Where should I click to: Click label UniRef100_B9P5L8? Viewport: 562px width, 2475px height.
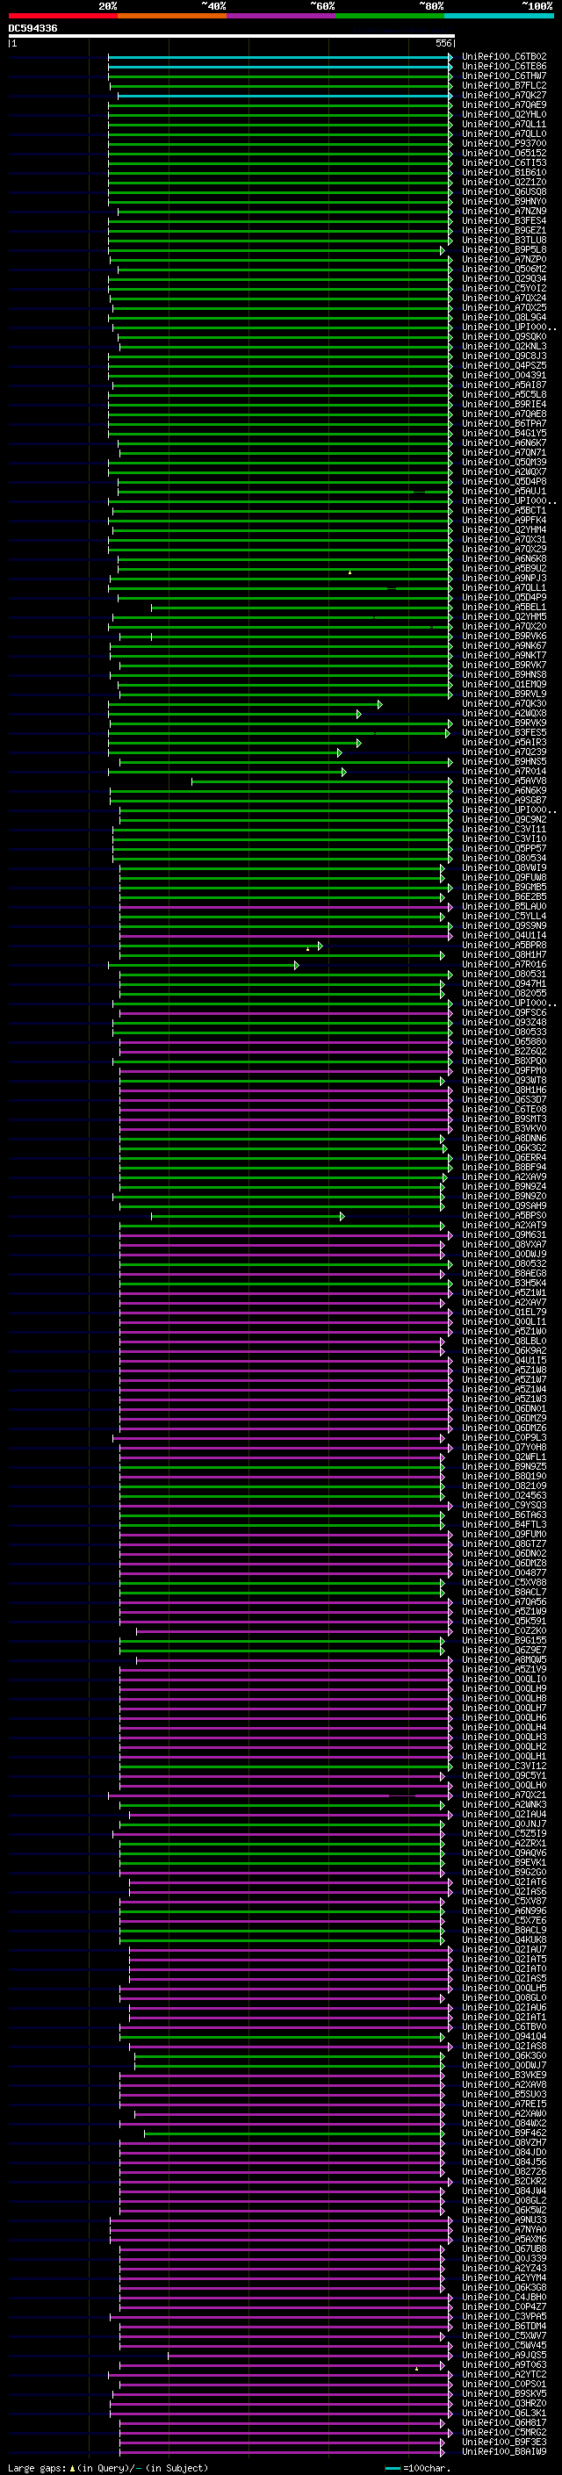pyautogui.click(x=504, y=250)
